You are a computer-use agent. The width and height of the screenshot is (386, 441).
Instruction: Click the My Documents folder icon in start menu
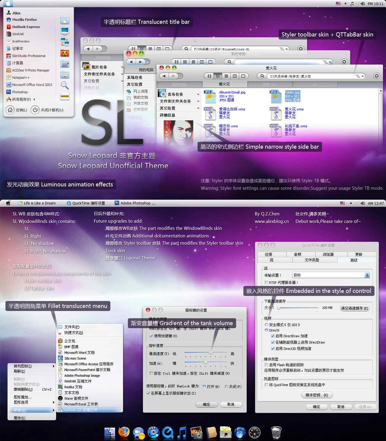pos(65,21)
